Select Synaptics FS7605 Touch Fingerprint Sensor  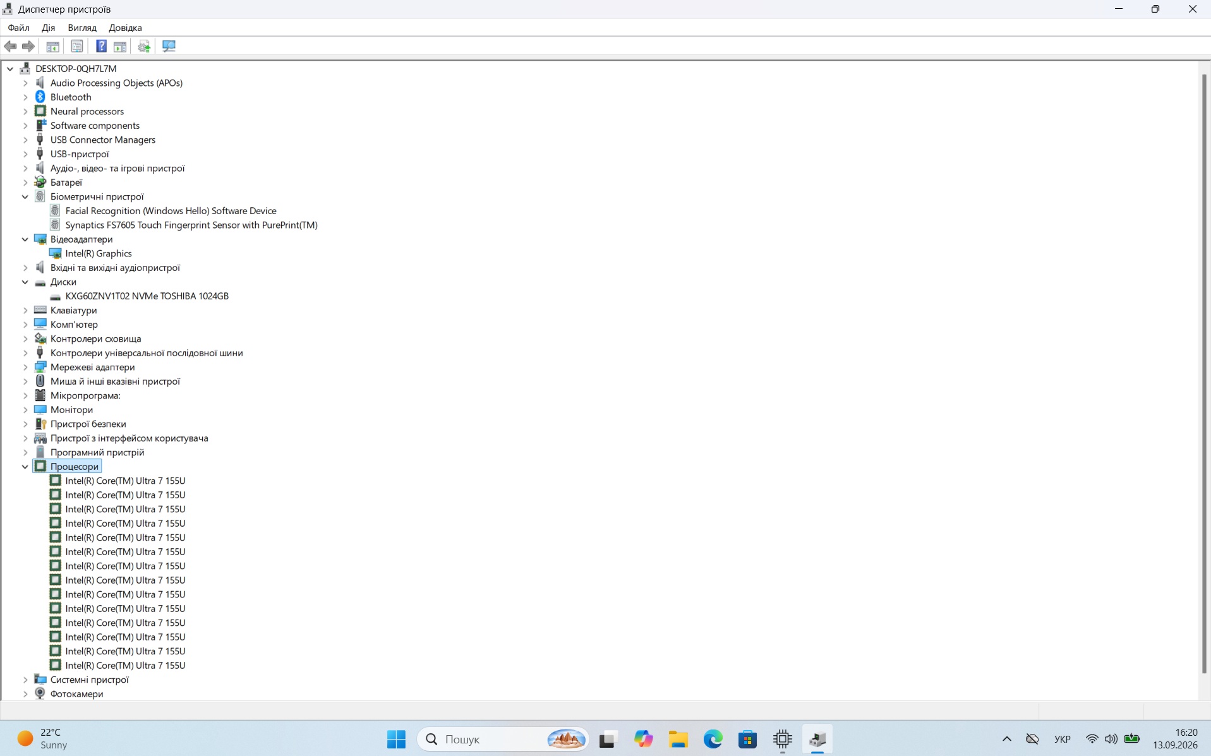(x=191, y=225)
